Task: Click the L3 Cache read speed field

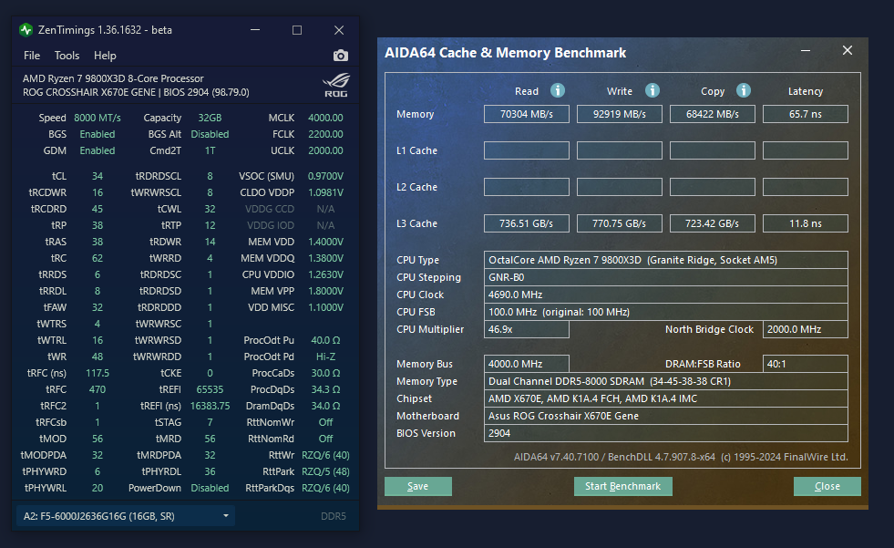Action: (x=525, y=222)
